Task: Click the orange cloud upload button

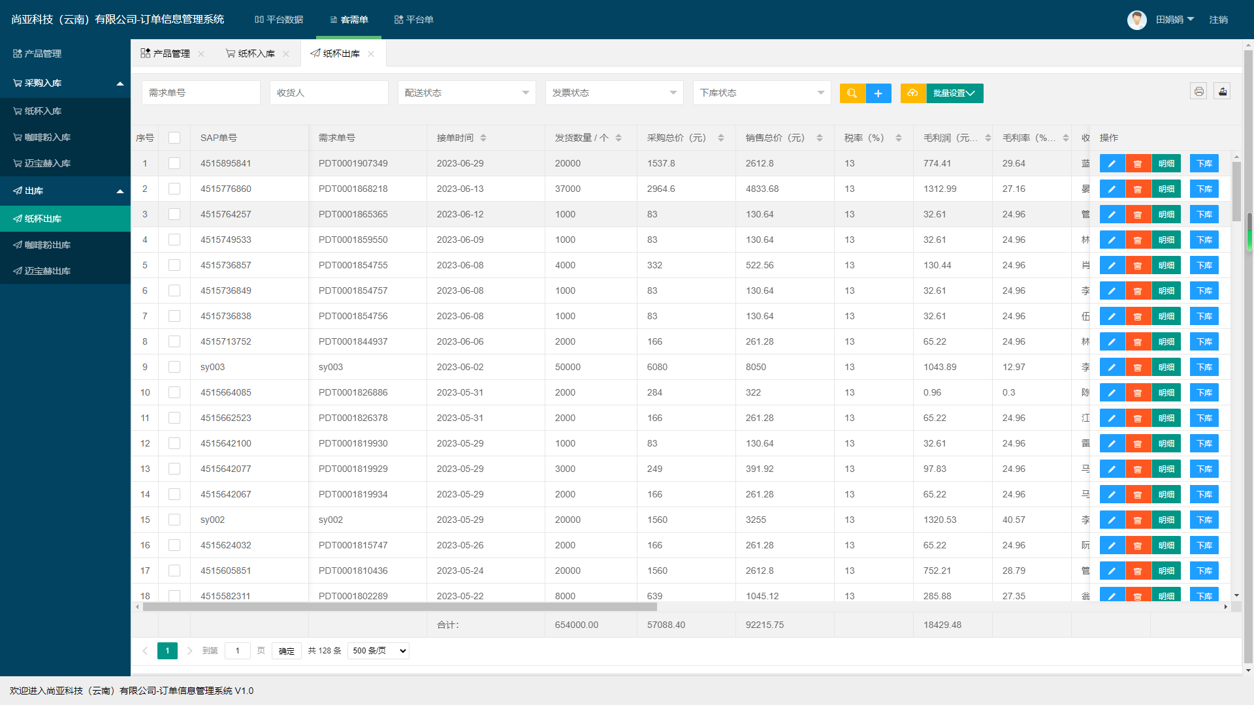Action: pos(913,93)
